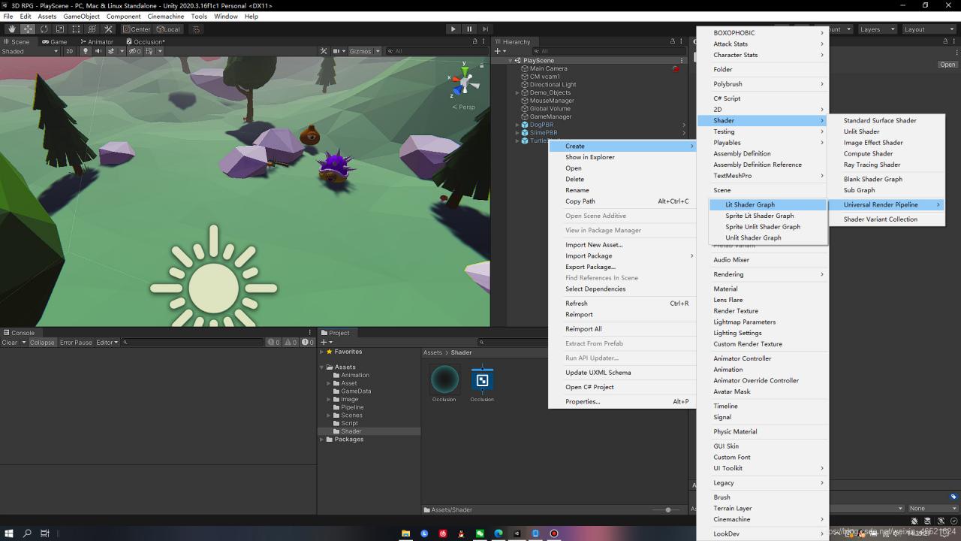Click the plus button in Project panel

pyautogui.click(x=324, y=342)
